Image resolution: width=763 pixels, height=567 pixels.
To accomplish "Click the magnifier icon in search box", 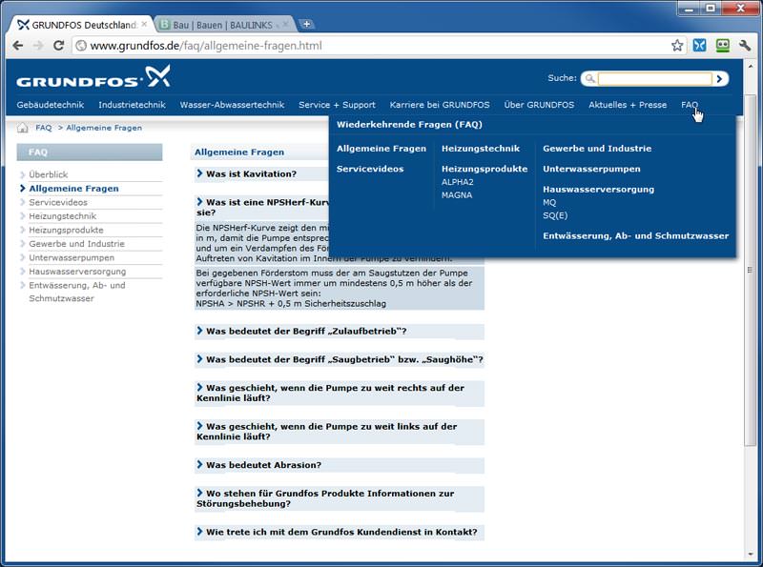I will point(589,78).
